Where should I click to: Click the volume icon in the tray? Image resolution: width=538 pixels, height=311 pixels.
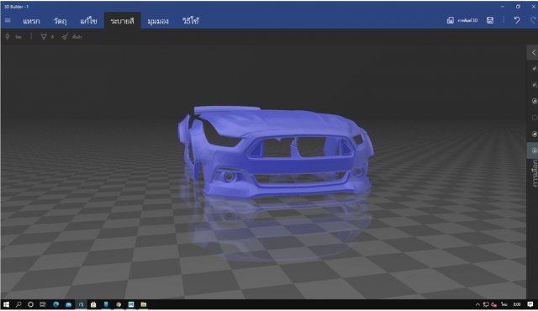[x=494, y=304]
